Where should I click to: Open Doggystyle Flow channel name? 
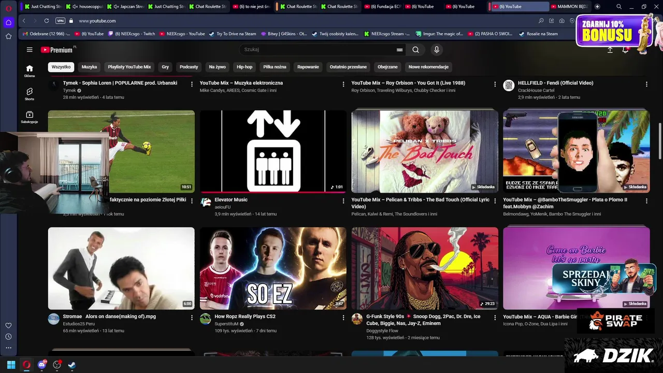click(382, 331)
